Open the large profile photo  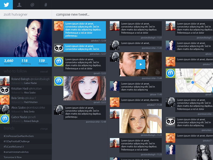click(26, 38)
